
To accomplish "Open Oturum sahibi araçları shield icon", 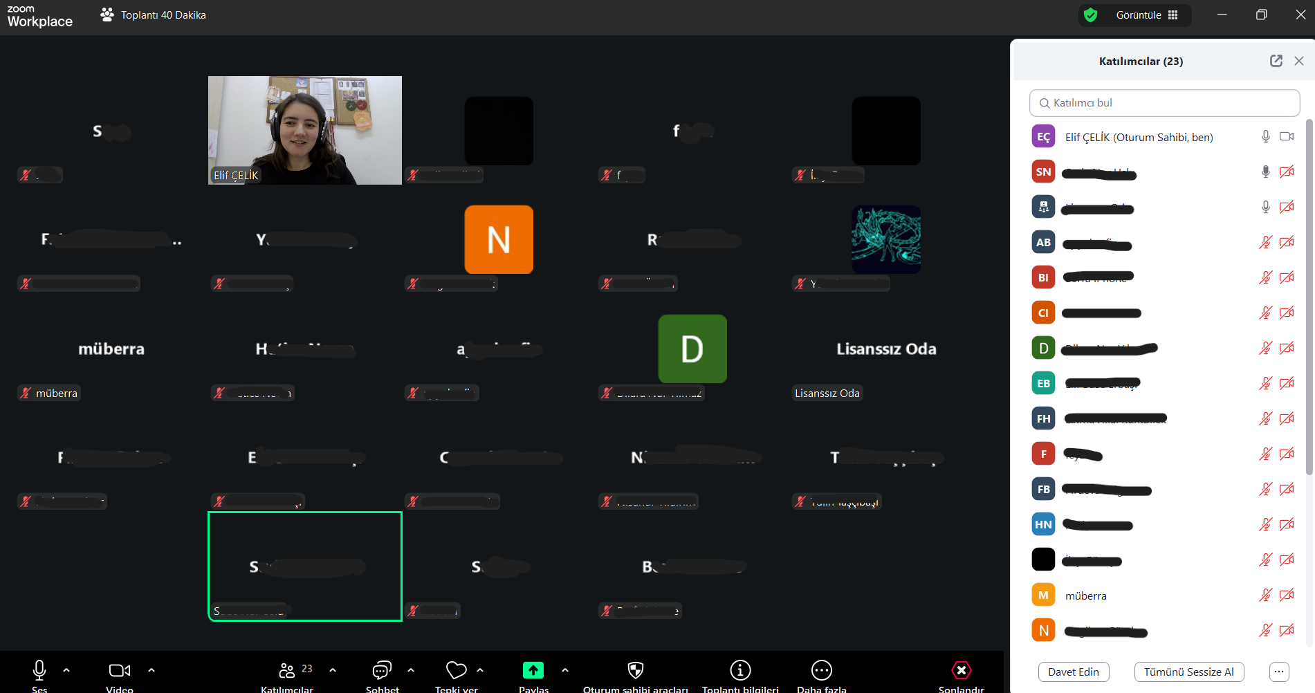I will [x=635, y=670].
